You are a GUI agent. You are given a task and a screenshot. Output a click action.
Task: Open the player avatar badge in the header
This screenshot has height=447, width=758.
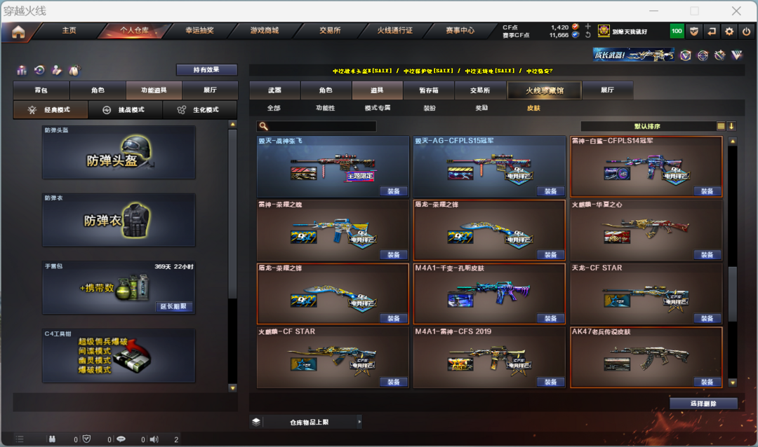click(x=604, y=31)
